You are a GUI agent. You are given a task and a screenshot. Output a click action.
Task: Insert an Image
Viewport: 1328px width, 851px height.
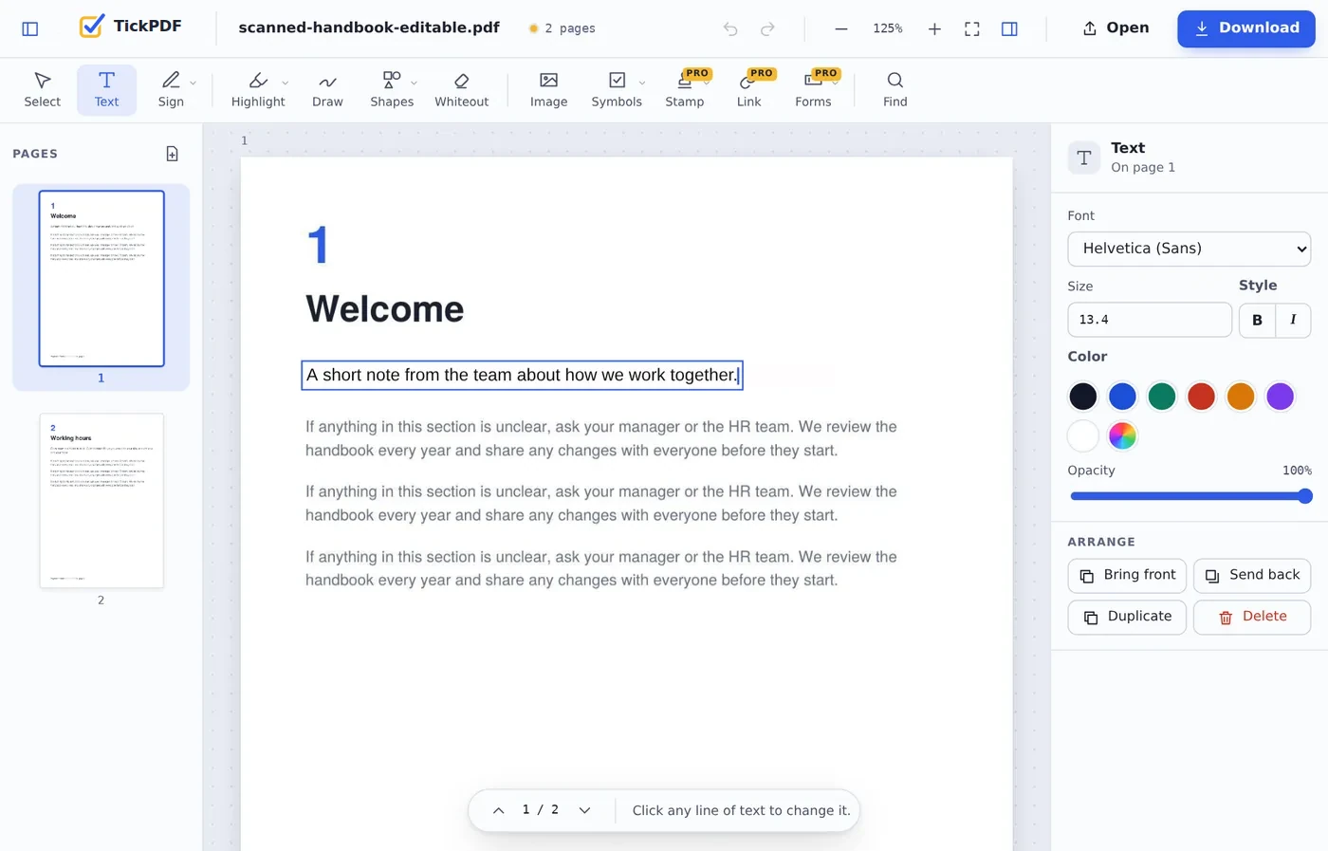tap(548, 90)
